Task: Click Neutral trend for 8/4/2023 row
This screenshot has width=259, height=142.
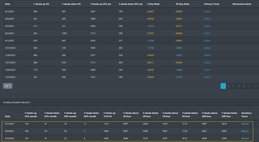Action: point(245,131)
